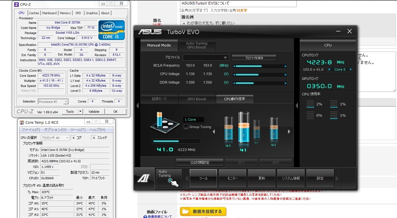Decrease CPU Voltage with left arrow
This screenshot has width=397, height=218.
(x=234, y=75)
